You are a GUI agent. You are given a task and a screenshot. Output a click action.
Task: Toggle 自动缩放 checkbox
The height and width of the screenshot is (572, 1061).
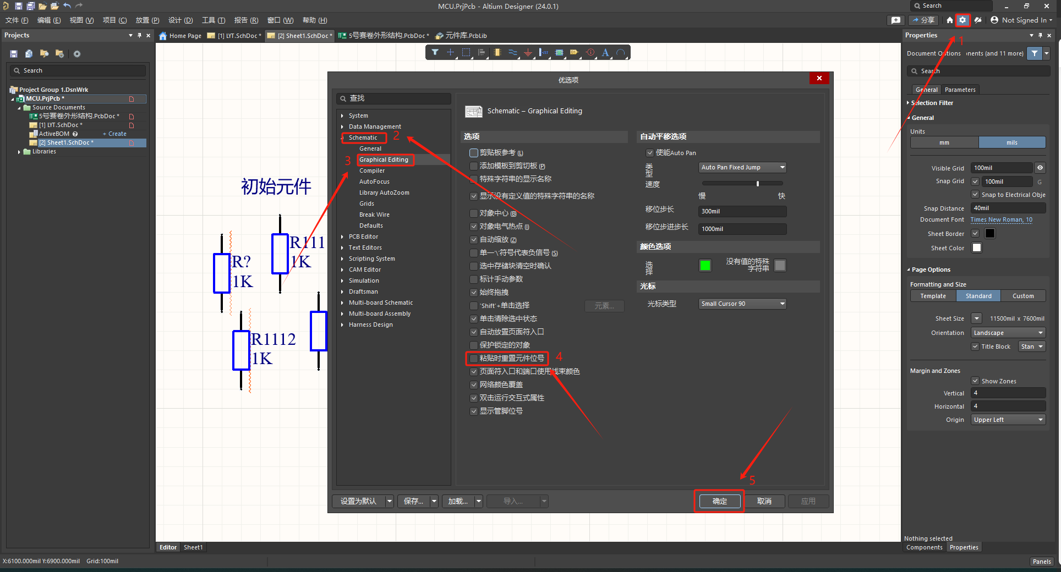click(473, 240)
